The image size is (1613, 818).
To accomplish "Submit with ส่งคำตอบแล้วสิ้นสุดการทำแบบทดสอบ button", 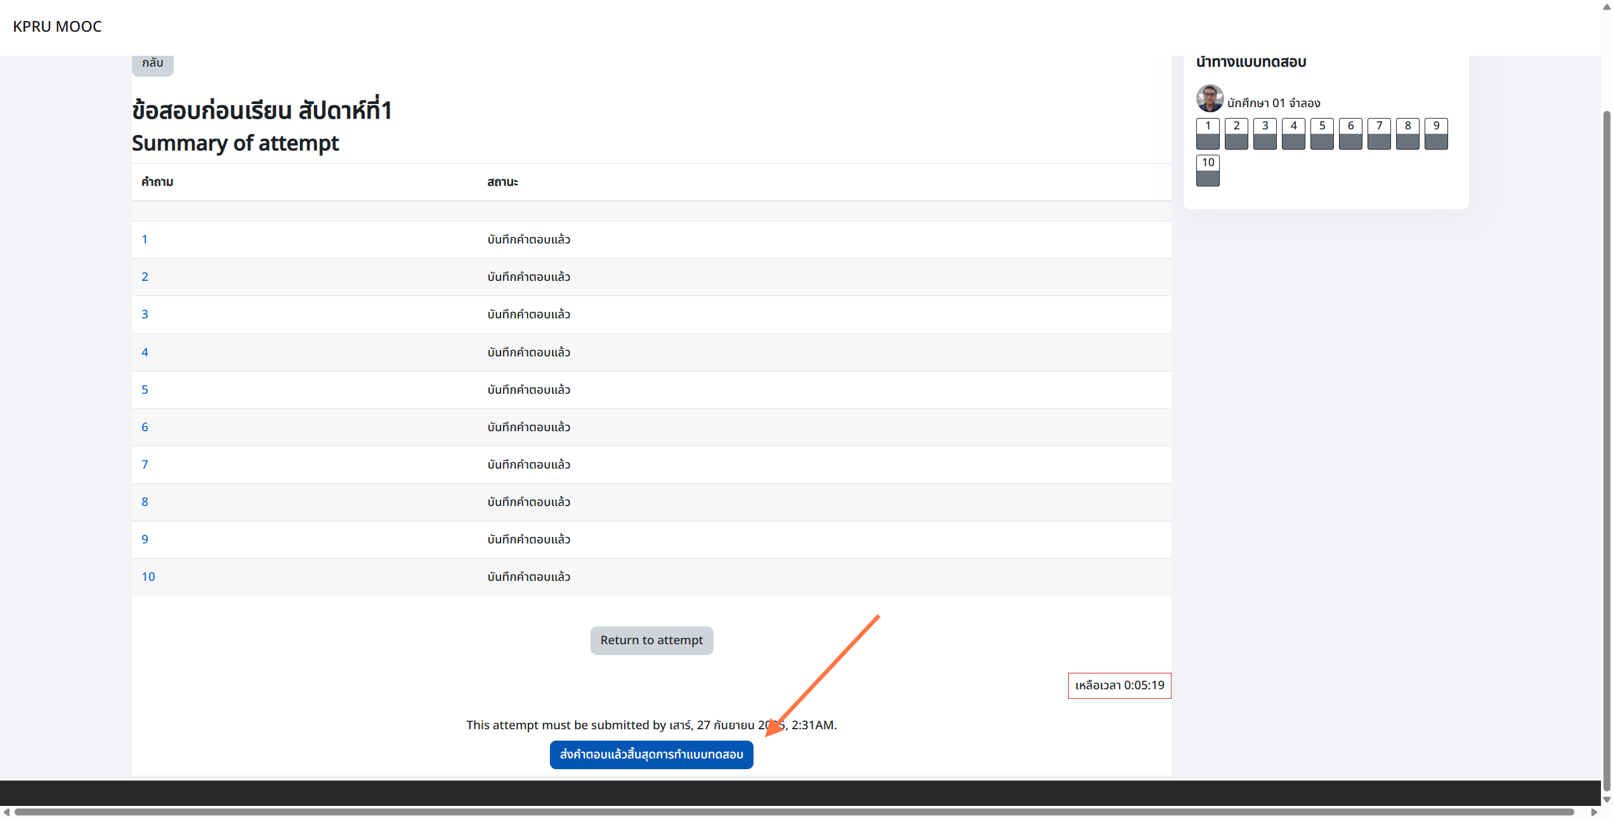I will tap(651, 755).
